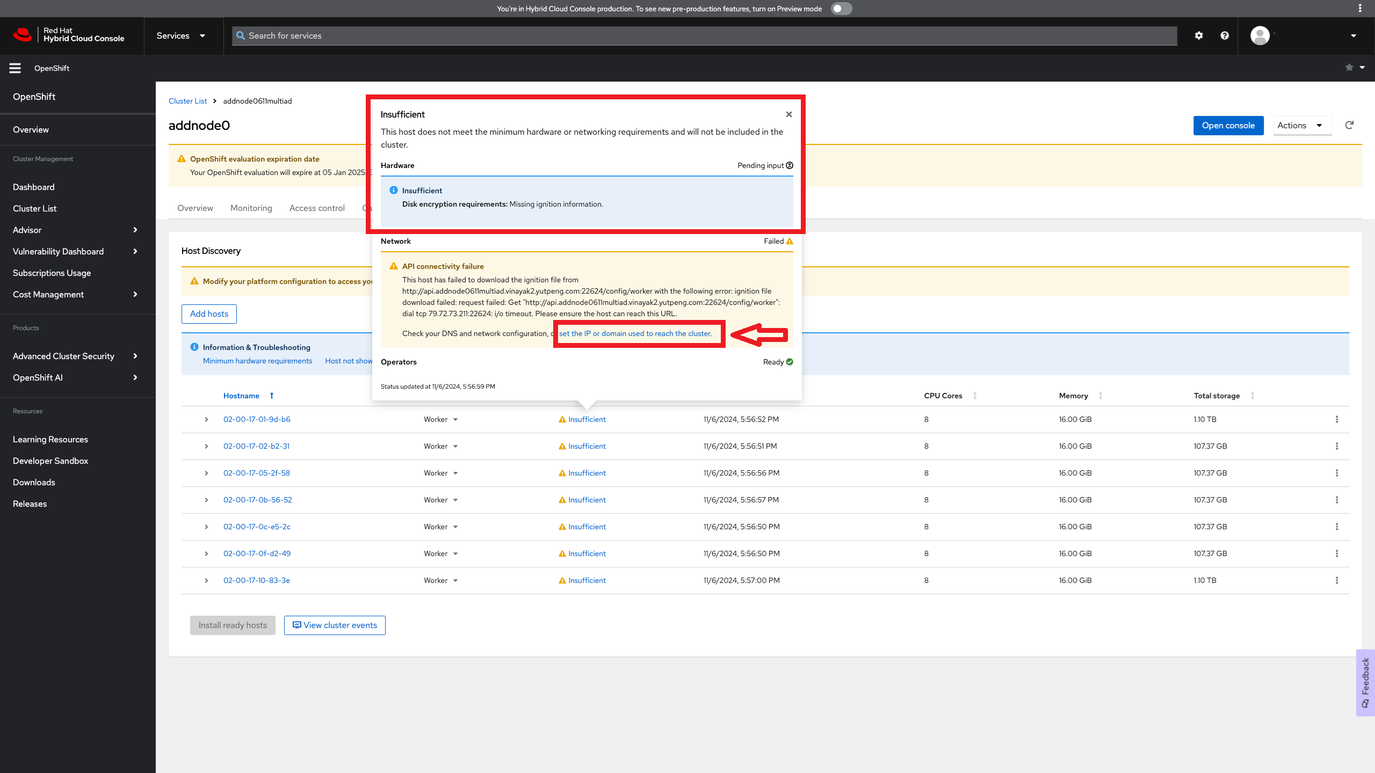Click the Failed warning icon for Network
Image resolution: width=1375 pixels, height=773 pixels.
(x=790, y=241)
